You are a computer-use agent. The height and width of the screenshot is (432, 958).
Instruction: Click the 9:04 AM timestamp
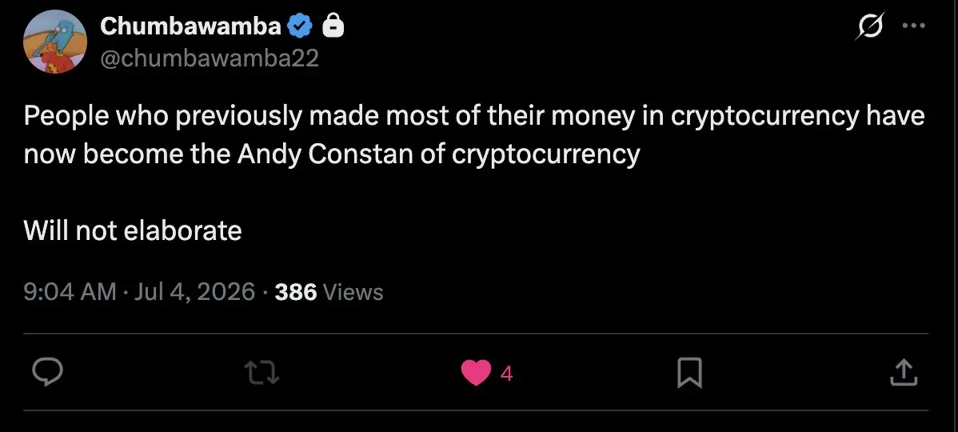[70, 292]
